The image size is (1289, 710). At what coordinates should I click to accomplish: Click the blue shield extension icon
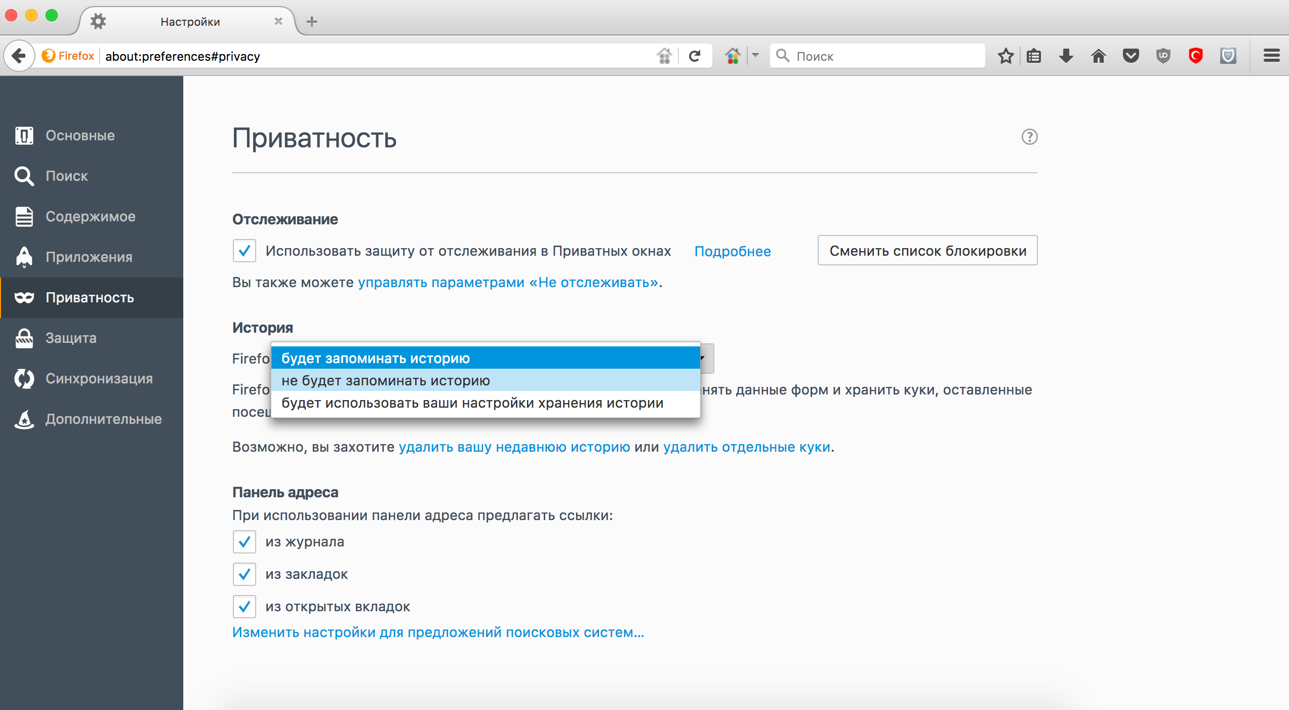pos(1228,56)
